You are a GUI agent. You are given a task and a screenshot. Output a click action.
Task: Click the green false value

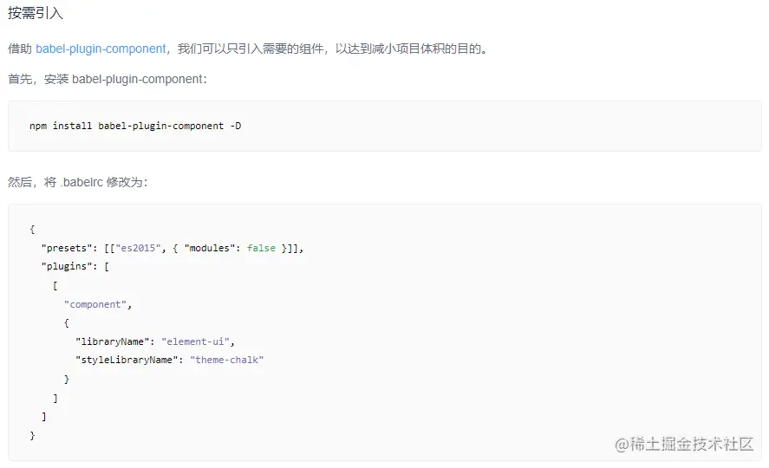coord(261,248)
